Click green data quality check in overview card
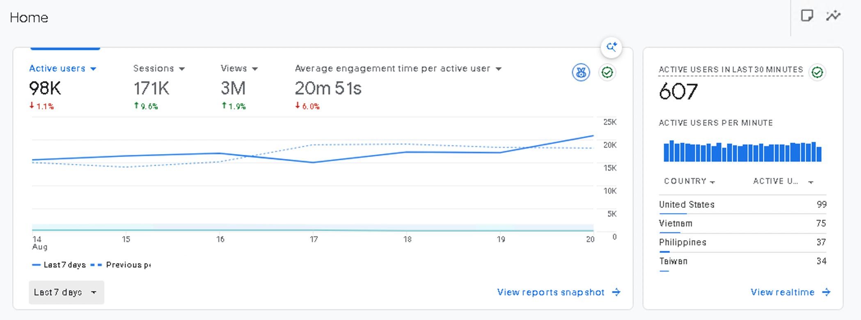Screen dimensions: 861x320 [607, 73]
